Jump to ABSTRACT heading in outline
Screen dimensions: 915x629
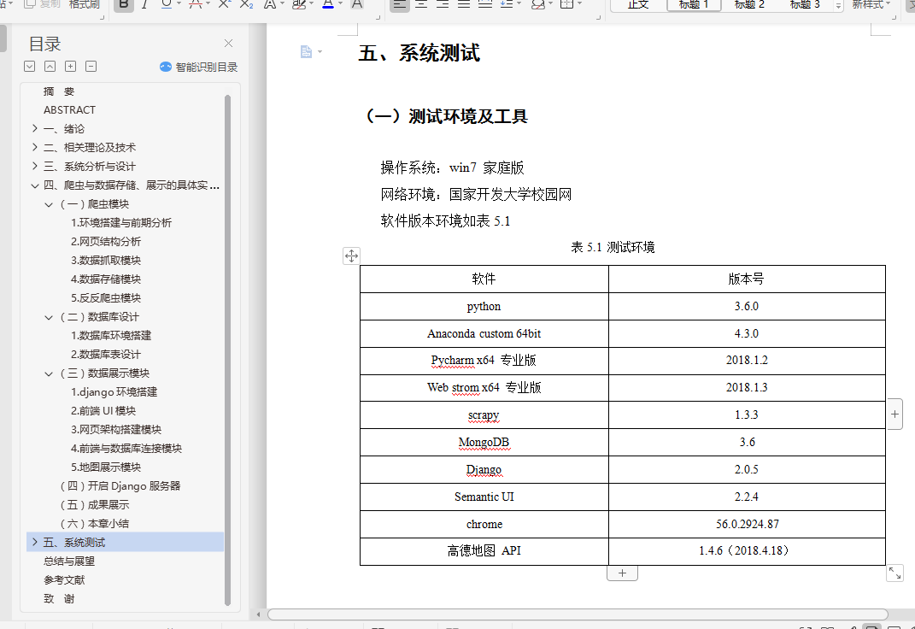pos(69,109)
